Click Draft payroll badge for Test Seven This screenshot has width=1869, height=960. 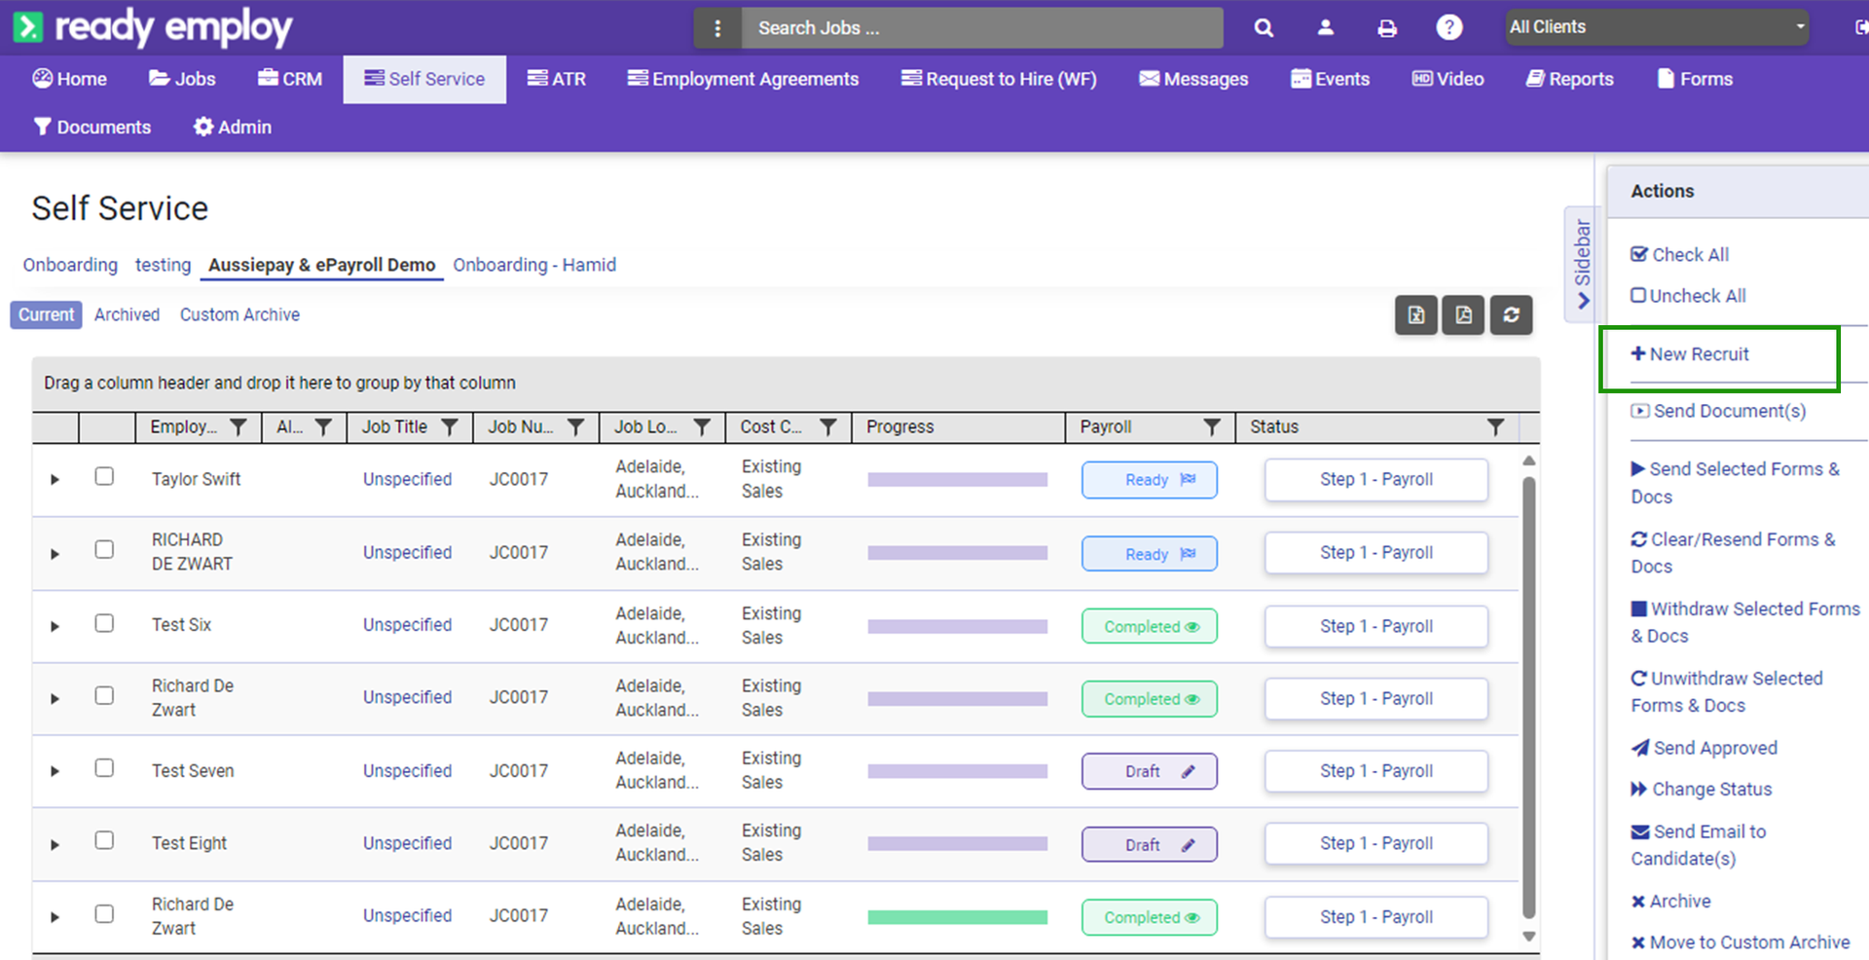[1150, 771]
